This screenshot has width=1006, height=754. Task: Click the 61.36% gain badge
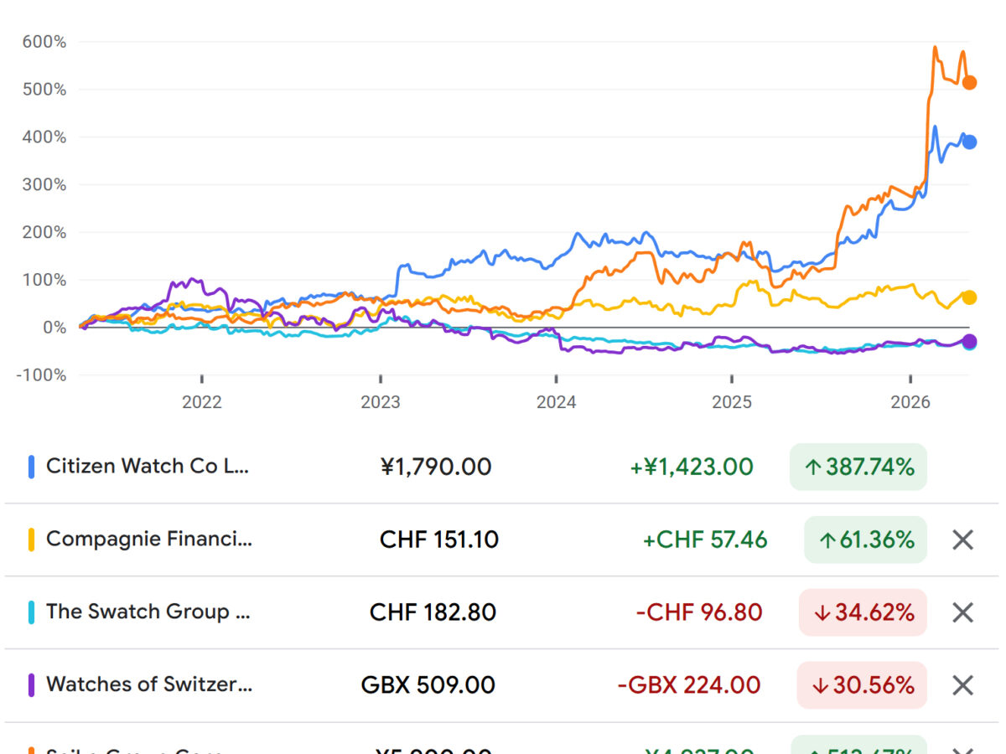pyautogui.click(x=865, y=540)
